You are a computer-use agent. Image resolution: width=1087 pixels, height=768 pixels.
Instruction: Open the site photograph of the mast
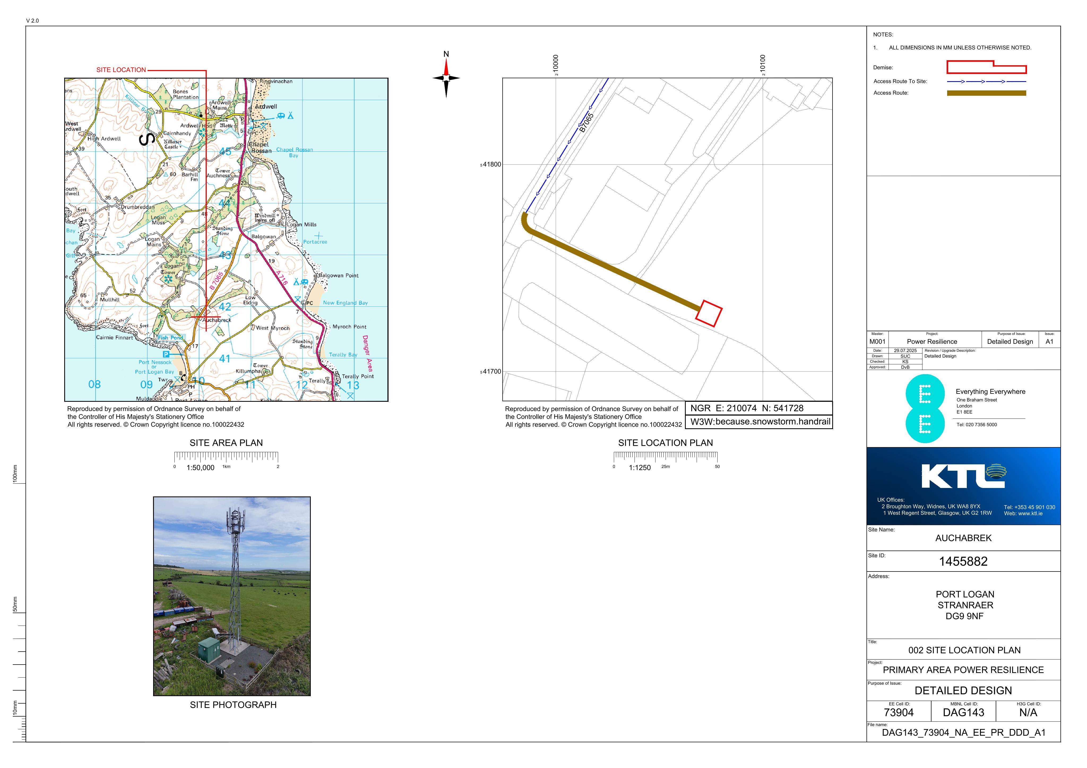coord(232,596)
